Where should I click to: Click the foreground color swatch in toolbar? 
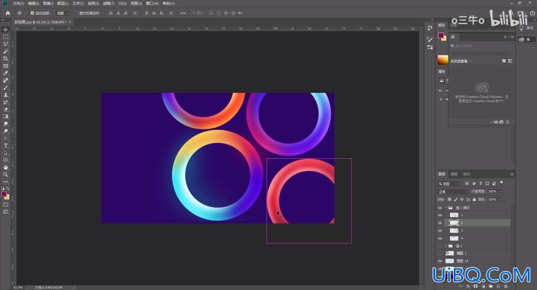point(4,194)
